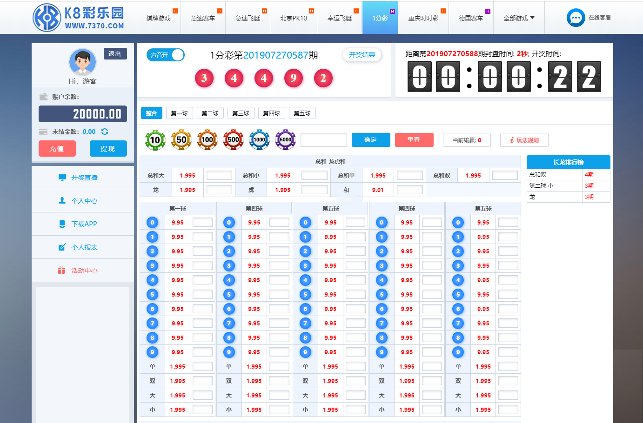Select the yellow 50 betting chip

(181, 140)
